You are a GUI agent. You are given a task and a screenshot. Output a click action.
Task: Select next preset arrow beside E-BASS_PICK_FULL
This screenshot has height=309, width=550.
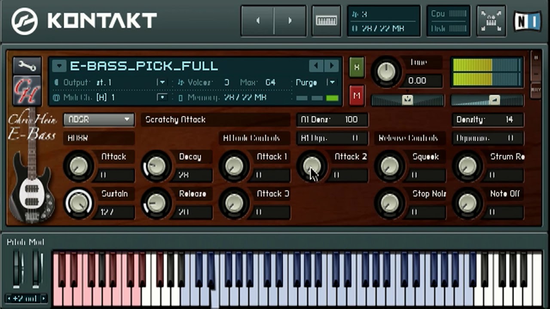[x=331, y=66]
